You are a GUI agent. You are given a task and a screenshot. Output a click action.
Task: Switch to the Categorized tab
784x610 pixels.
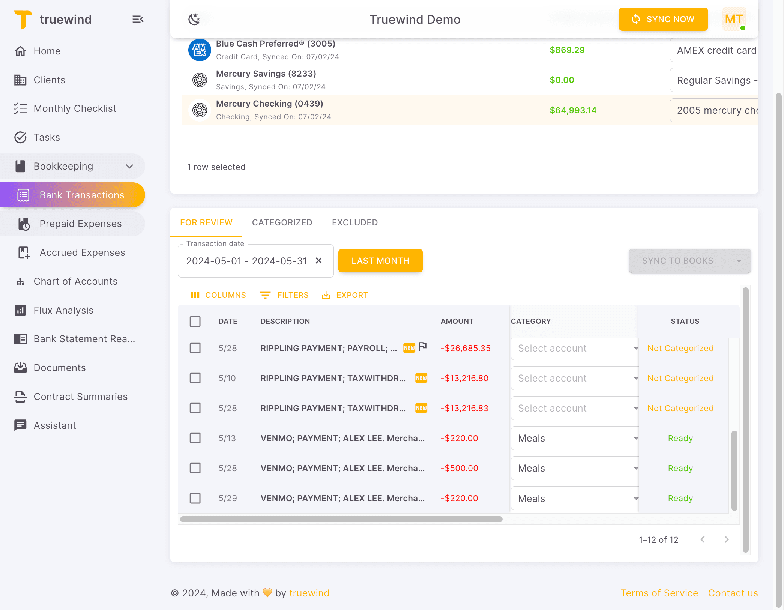coord(282,222)
